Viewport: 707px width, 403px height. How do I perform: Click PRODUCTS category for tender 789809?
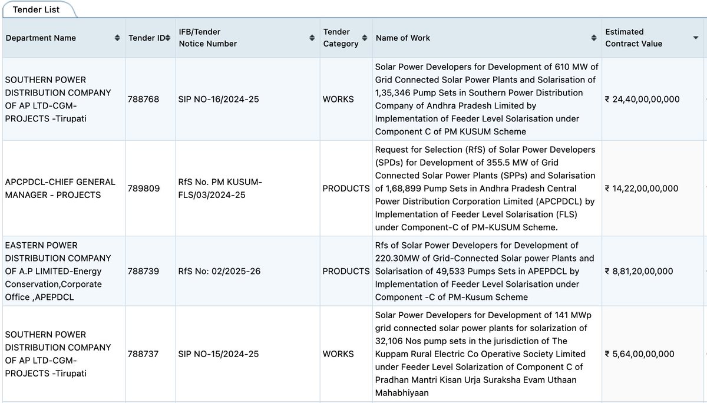click(x=346, y=189)
